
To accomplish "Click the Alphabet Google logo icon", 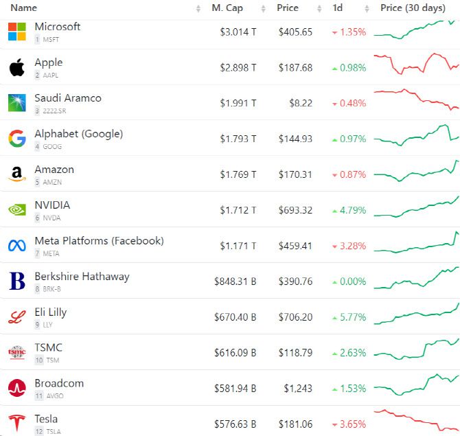I will coord(17,139).
